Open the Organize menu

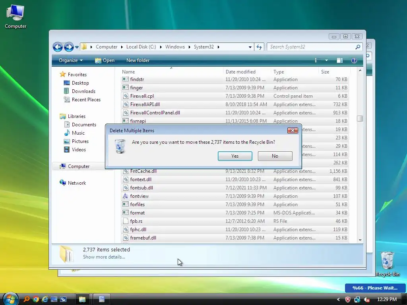[x=71, y=60]
